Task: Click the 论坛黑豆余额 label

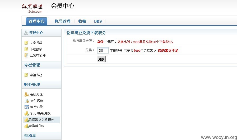Action: pyautogui.click(x=83, y=41)
